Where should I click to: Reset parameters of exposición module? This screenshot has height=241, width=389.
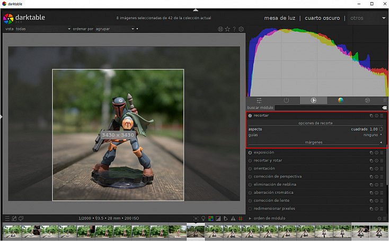[377, 153]
